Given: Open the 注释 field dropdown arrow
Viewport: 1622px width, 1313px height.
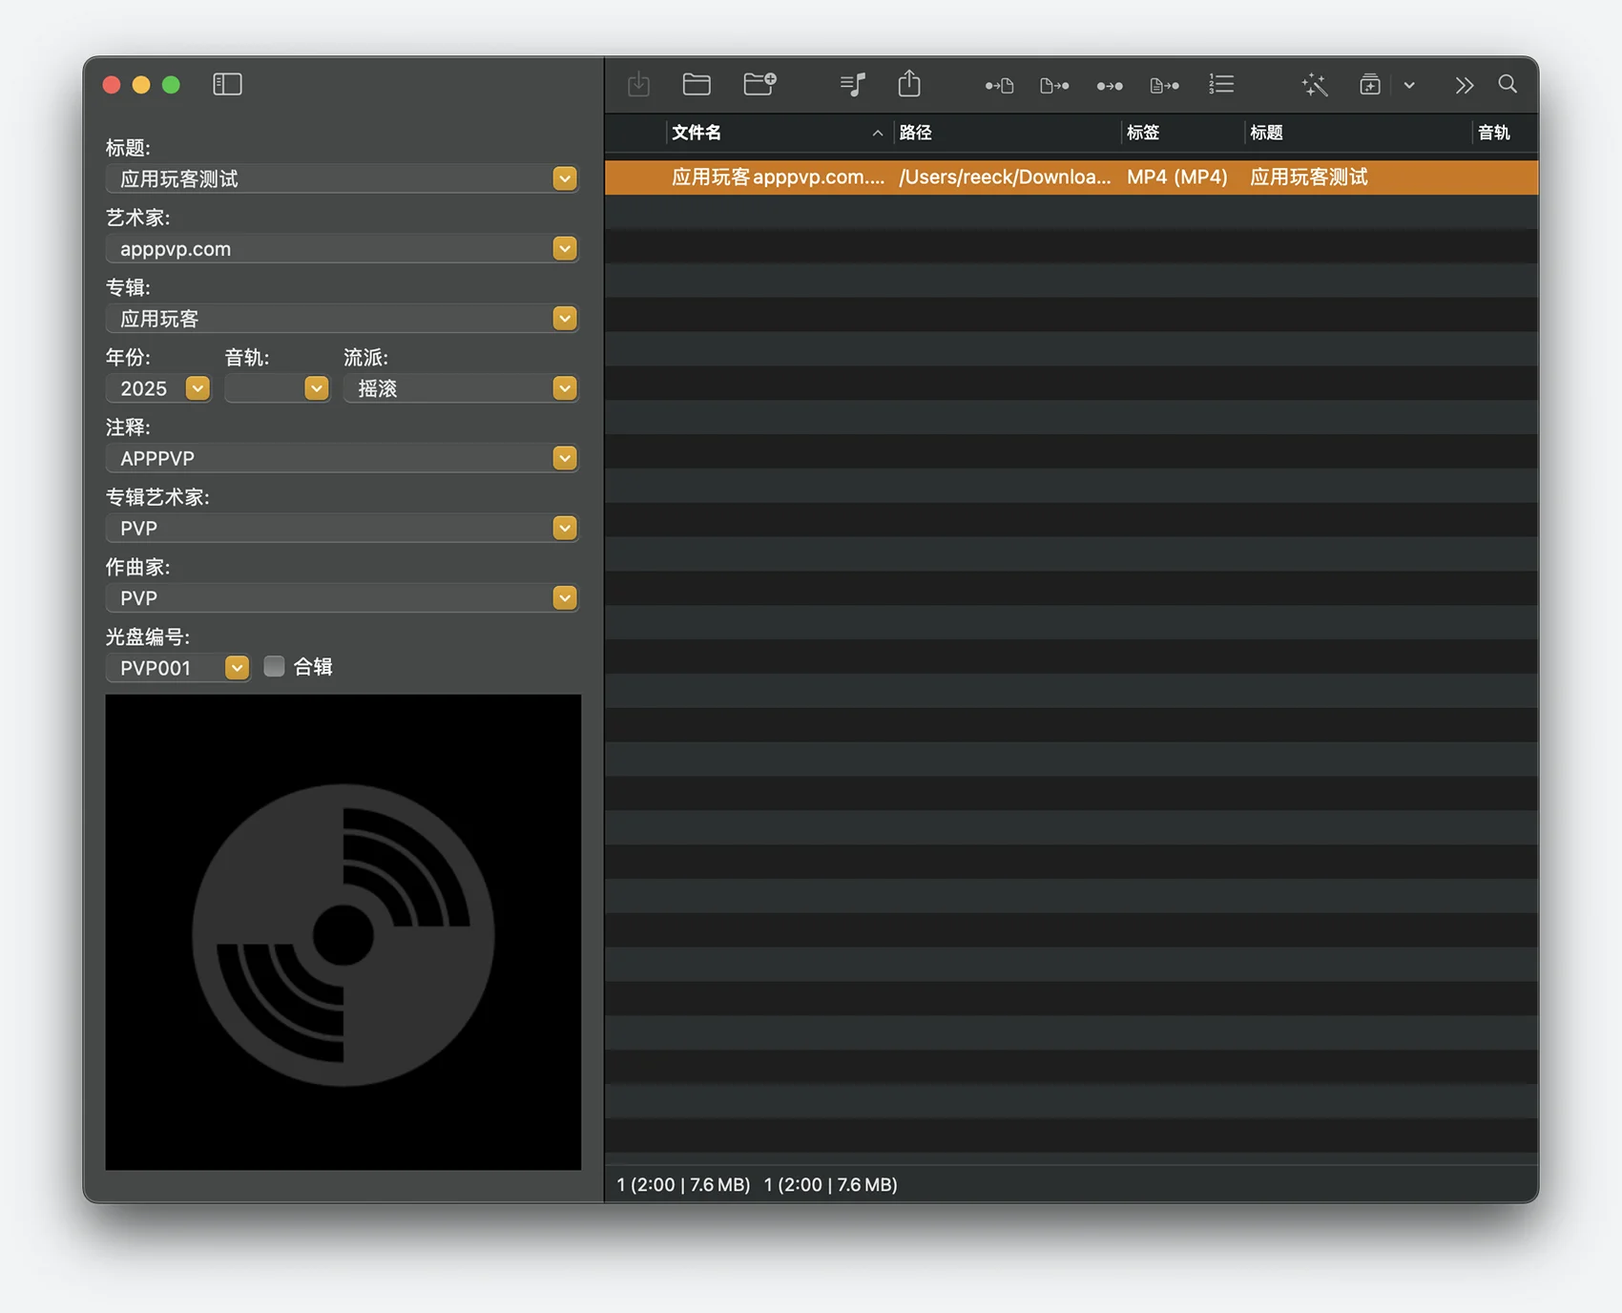Looking at the screenshot, I should (565, 458).
